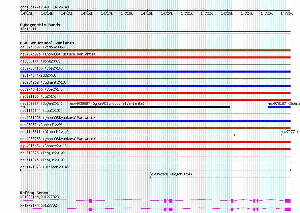Select the blue dgv2738n100 variant bar
Screen dimensions: 300x213
155,72
